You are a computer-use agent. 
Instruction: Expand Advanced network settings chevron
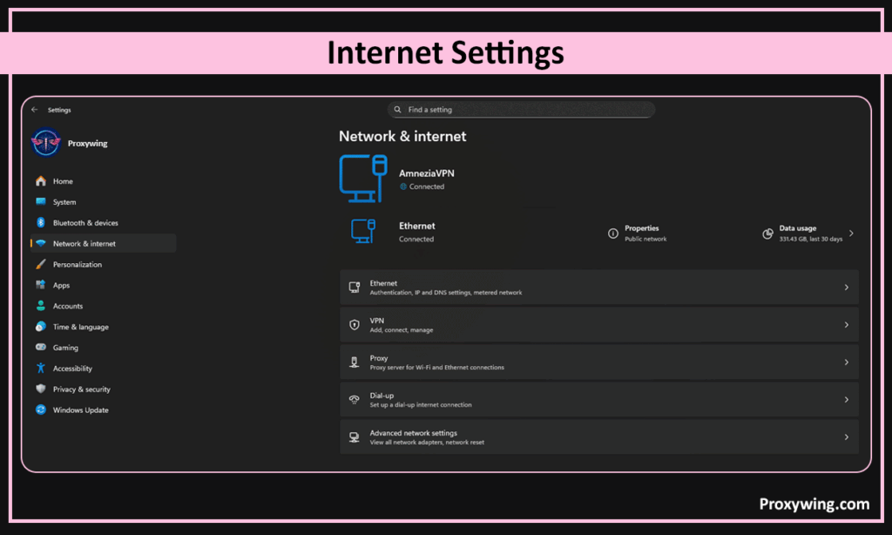coord(846,437)
